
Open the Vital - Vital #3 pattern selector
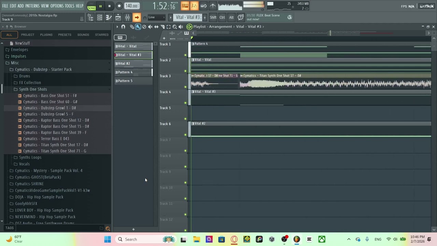point(187,17)
